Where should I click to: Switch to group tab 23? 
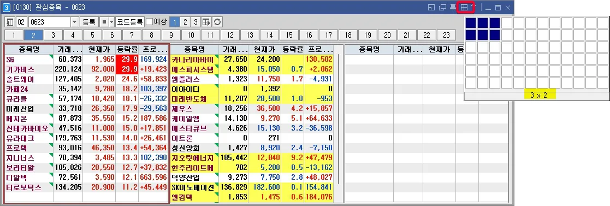tap(446, 36)
